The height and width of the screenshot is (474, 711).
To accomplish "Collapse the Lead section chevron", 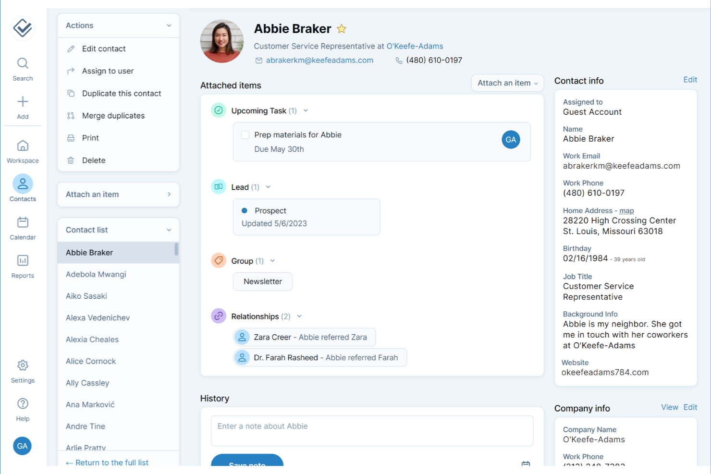I will 268,187.
